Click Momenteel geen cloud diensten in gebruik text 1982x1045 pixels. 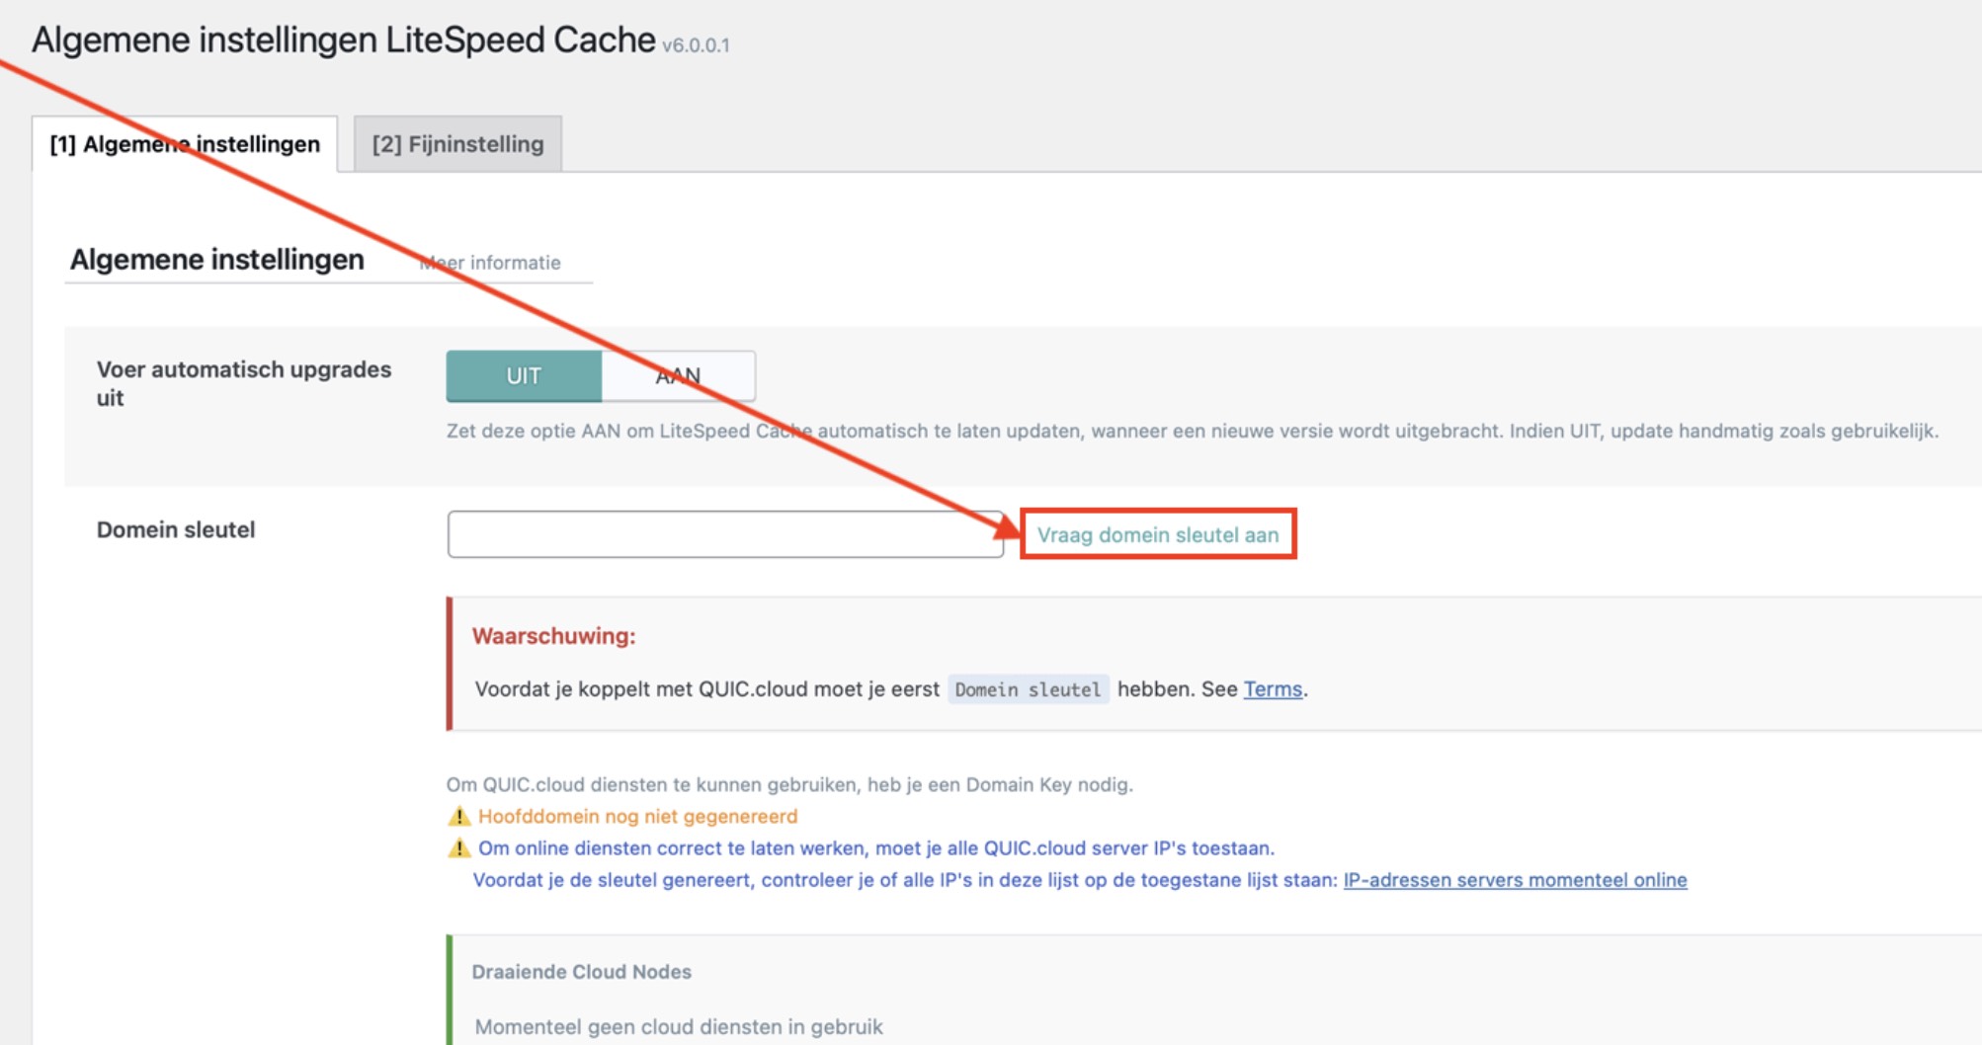679,1027
